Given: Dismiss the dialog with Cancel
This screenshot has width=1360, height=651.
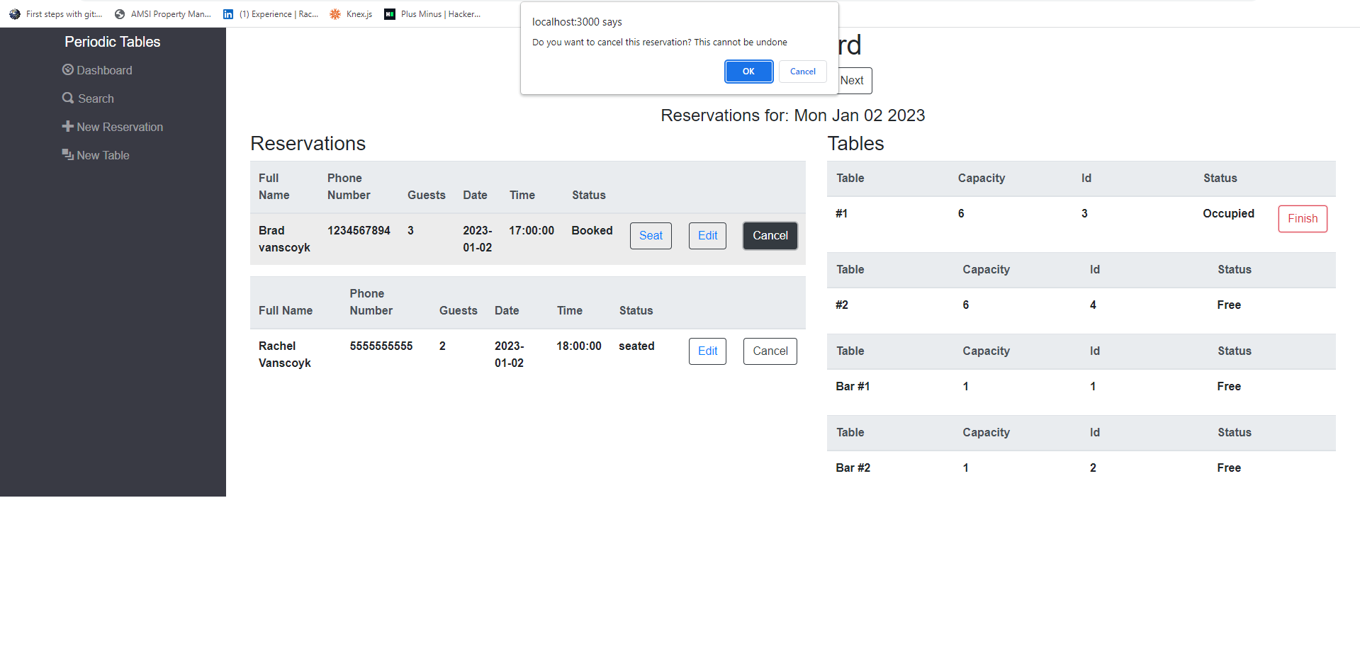Looking at the screenshot, I should pos(802,71).
